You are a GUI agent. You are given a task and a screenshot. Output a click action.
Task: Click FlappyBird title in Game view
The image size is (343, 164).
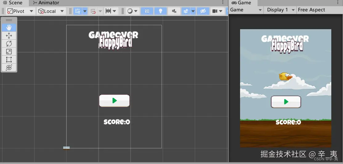coord(287,46)
